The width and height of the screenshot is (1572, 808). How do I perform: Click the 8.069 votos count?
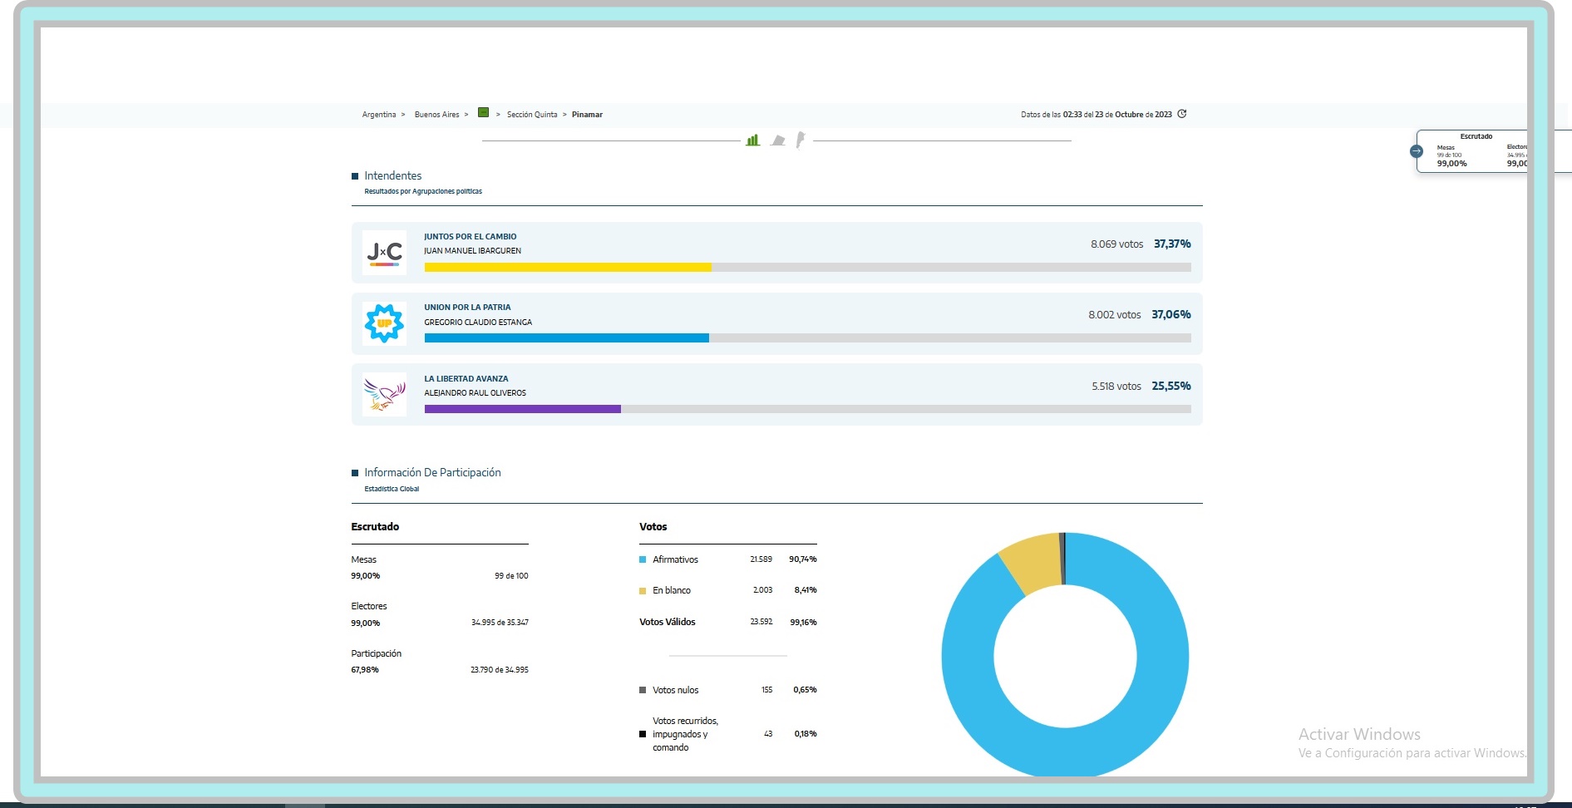click(1117, 244)
